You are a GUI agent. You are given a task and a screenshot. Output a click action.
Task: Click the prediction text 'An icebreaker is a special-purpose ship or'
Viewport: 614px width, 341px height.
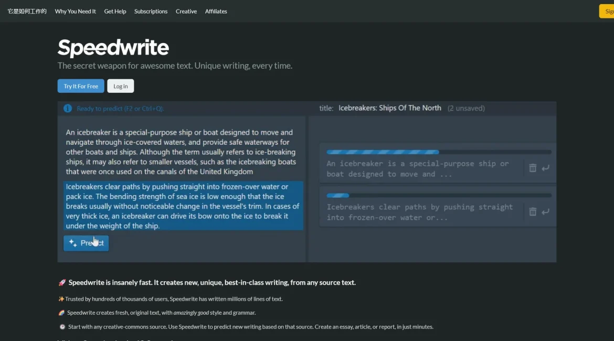(x=418, y=169)
